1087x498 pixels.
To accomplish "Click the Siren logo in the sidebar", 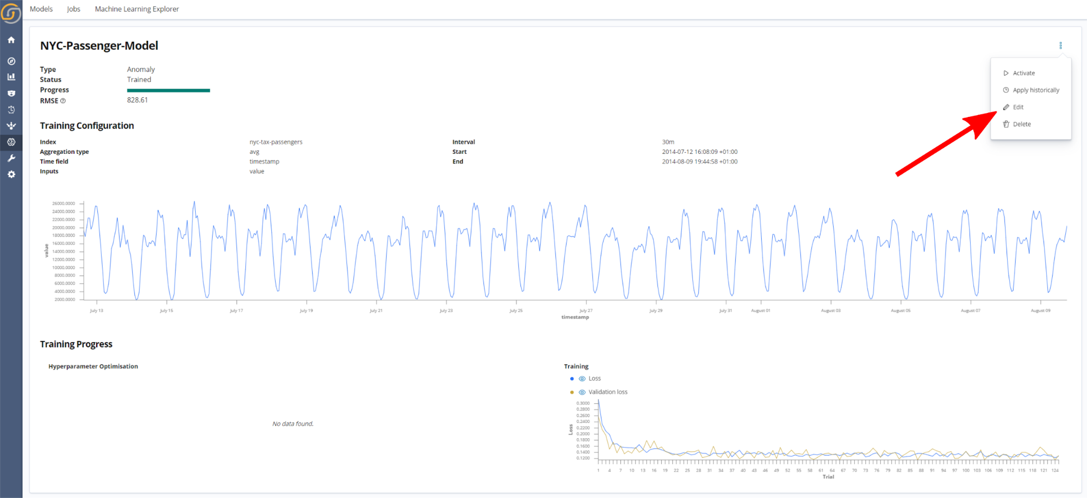I will (x=11, y=13).
